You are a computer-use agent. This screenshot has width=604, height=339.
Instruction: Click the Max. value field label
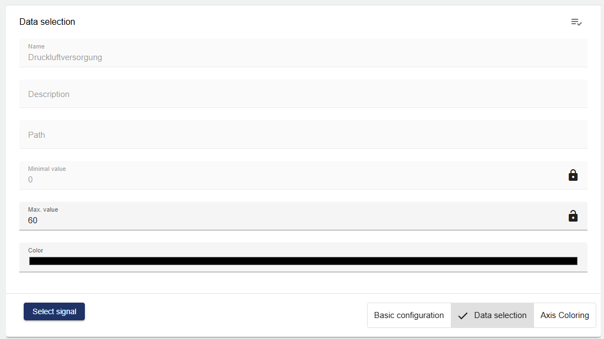[43, 209]
